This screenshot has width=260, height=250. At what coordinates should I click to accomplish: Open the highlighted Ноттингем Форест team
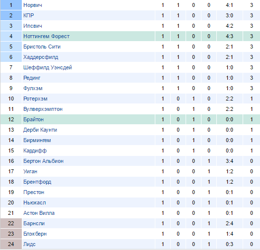(x=47, y=36)
